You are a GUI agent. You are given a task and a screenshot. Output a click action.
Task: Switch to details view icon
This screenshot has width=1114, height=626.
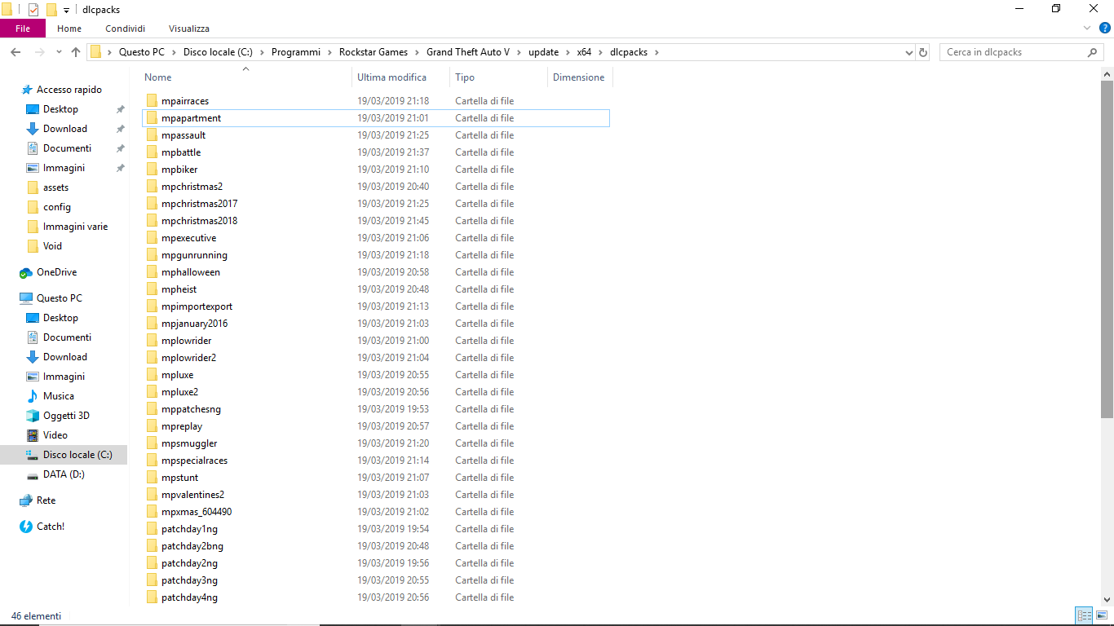tap(1084, 616)
